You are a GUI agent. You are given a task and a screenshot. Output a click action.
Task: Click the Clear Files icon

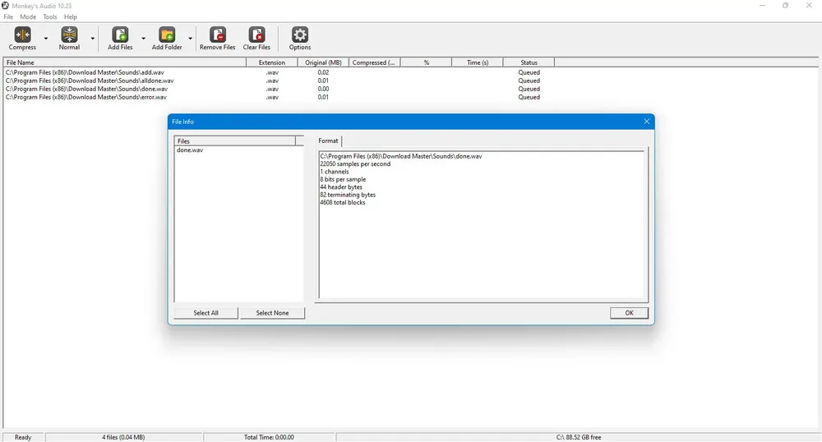click(x=256, y=35)
